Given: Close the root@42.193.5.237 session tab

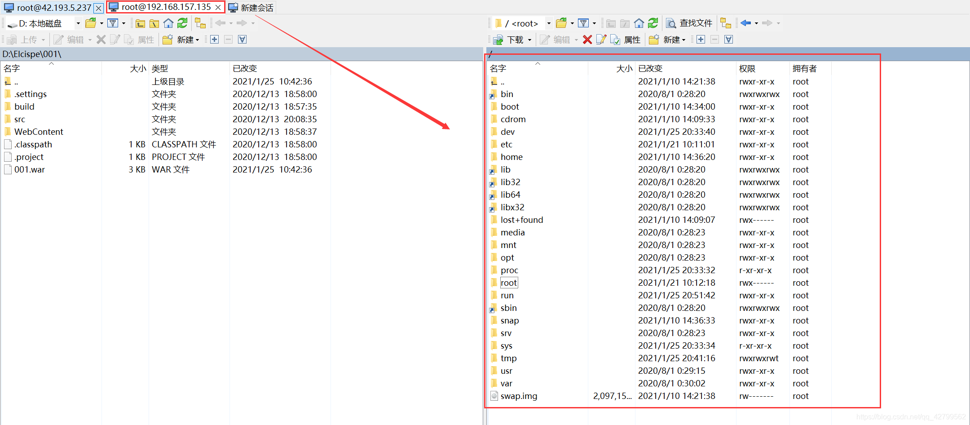Looking at the screenshot, I should 98,8.
